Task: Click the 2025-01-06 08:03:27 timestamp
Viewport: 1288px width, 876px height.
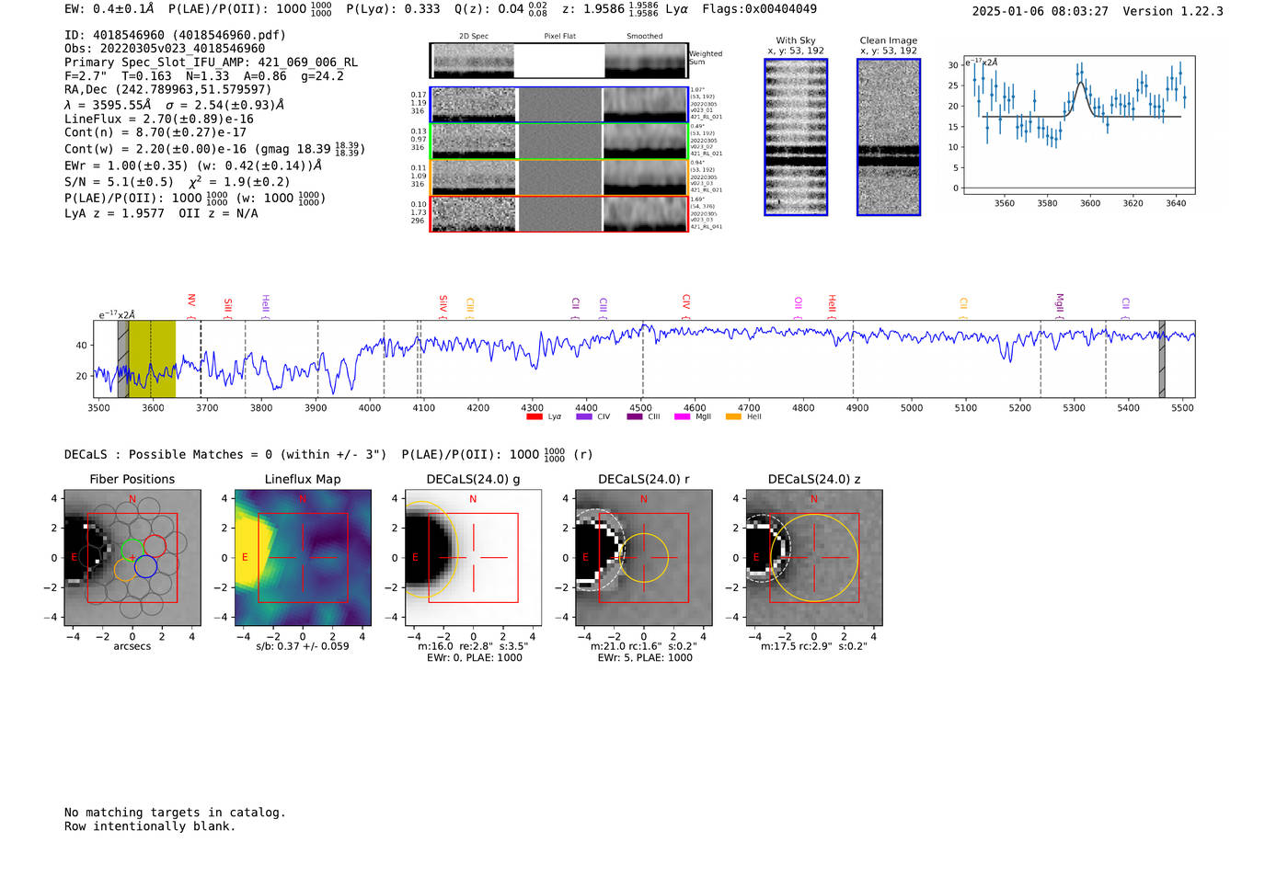Action: click(x=1041, y=11)
